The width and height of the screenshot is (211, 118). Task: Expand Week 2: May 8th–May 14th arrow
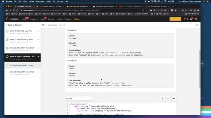38,40
